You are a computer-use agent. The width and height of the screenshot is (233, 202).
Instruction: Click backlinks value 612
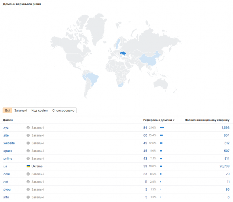point(227,143)
